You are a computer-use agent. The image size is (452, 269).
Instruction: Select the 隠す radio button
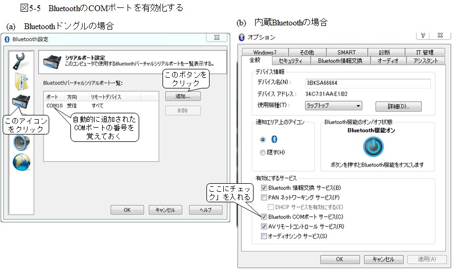[x=263, y=153]
